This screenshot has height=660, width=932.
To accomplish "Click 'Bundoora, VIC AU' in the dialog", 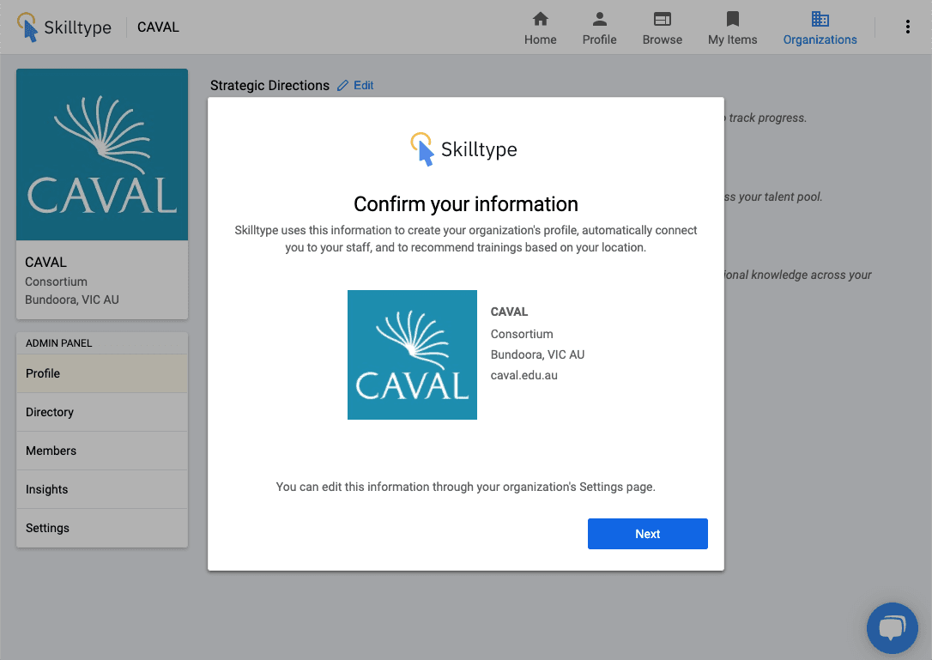I will [537, 354].
